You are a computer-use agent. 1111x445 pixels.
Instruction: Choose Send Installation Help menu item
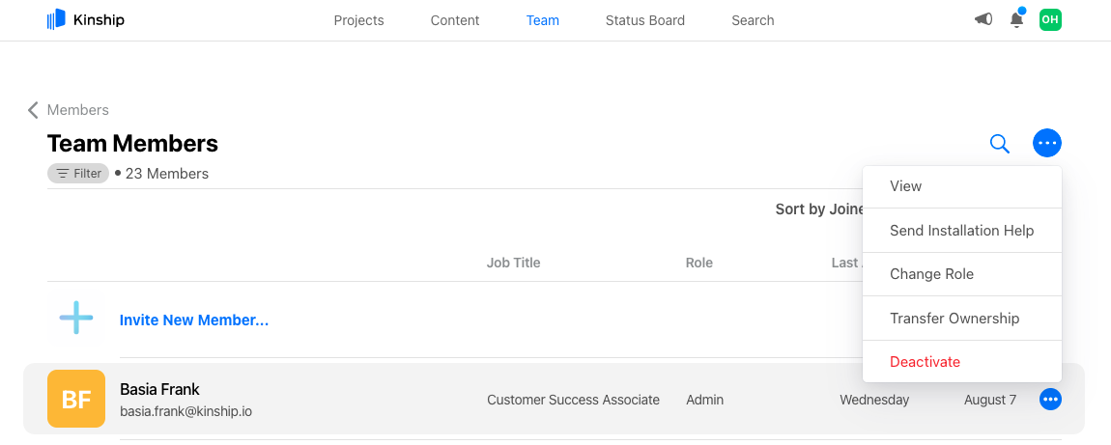tap(961, 231)
